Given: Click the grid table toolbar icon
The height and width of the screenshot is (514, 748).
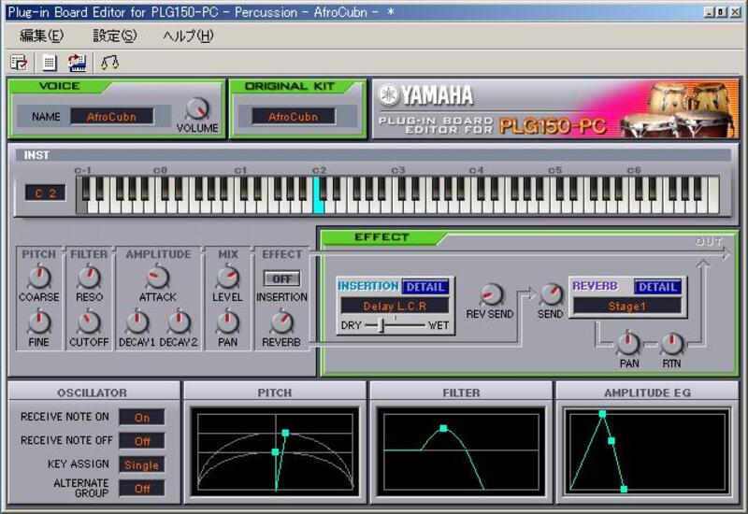Looking at the screenshot, I should (49, 63).
